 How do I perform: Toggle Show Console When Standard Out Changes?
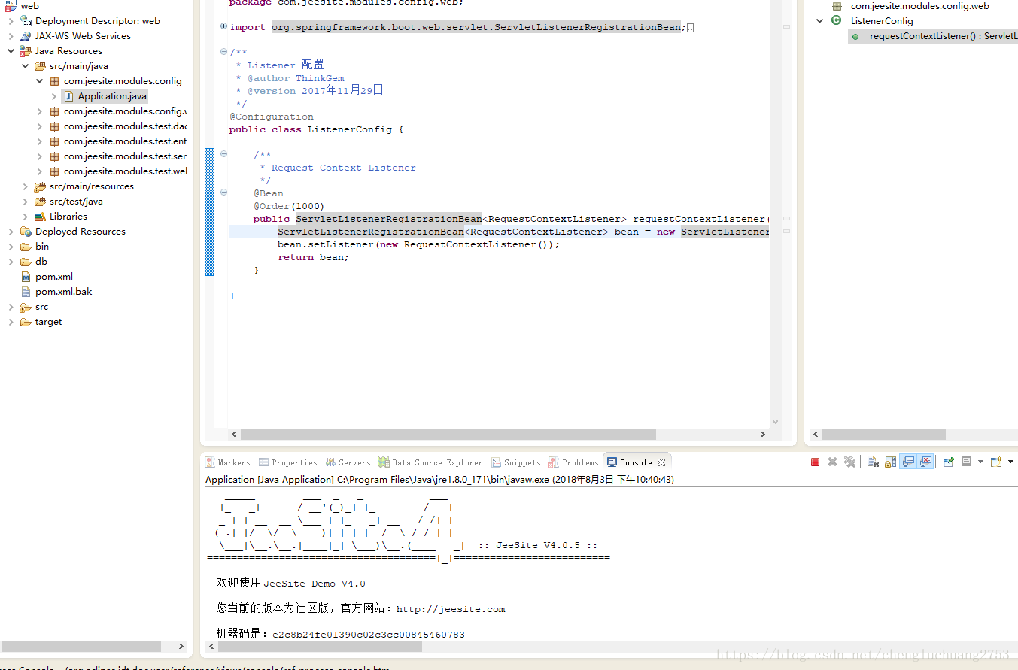coord(908,461)
